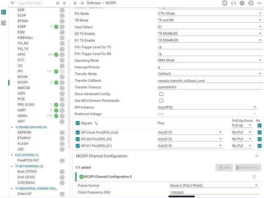Collapse the left module sidebar
The height and width of the screenshot is (198, 264).
64,3
